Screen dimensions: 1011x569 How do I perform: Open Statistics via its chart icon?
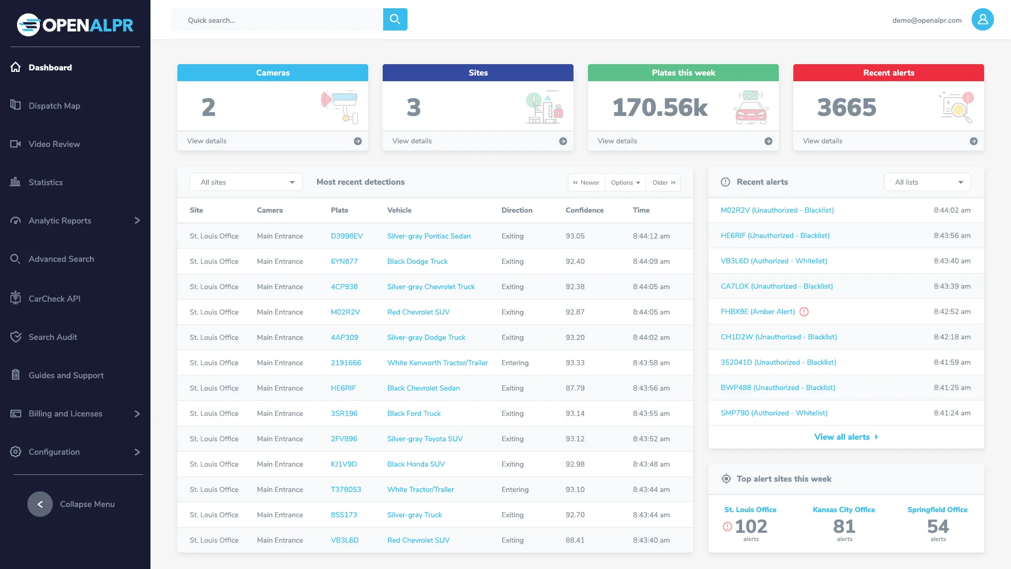coord(16,182)
